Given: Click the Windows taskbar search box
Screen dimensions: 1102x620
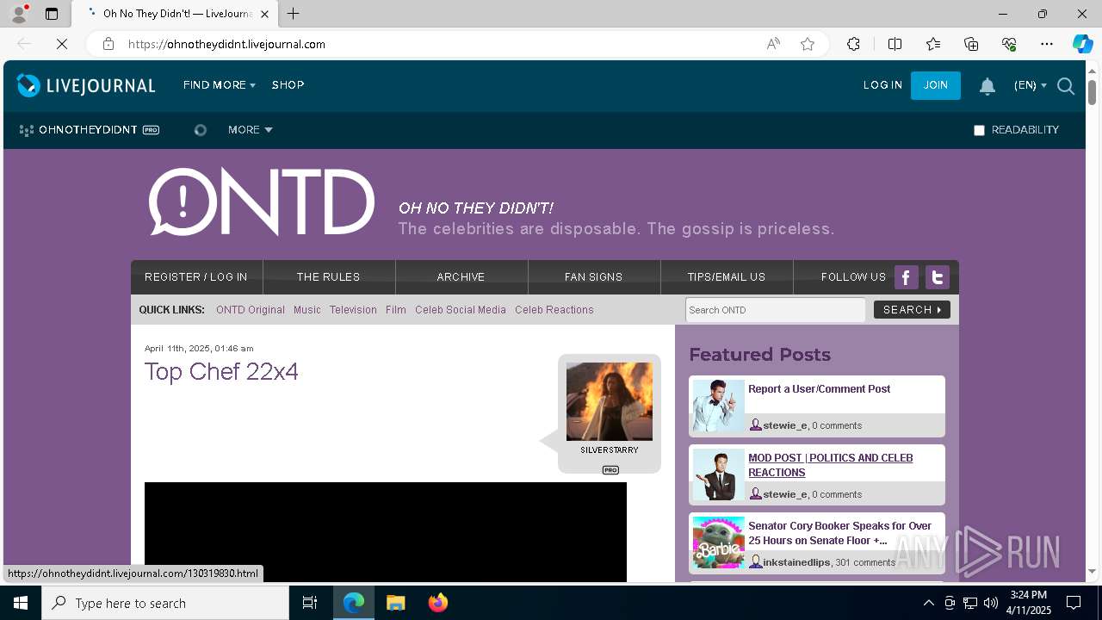Looking at the screenshot, I should coord(165,603).
